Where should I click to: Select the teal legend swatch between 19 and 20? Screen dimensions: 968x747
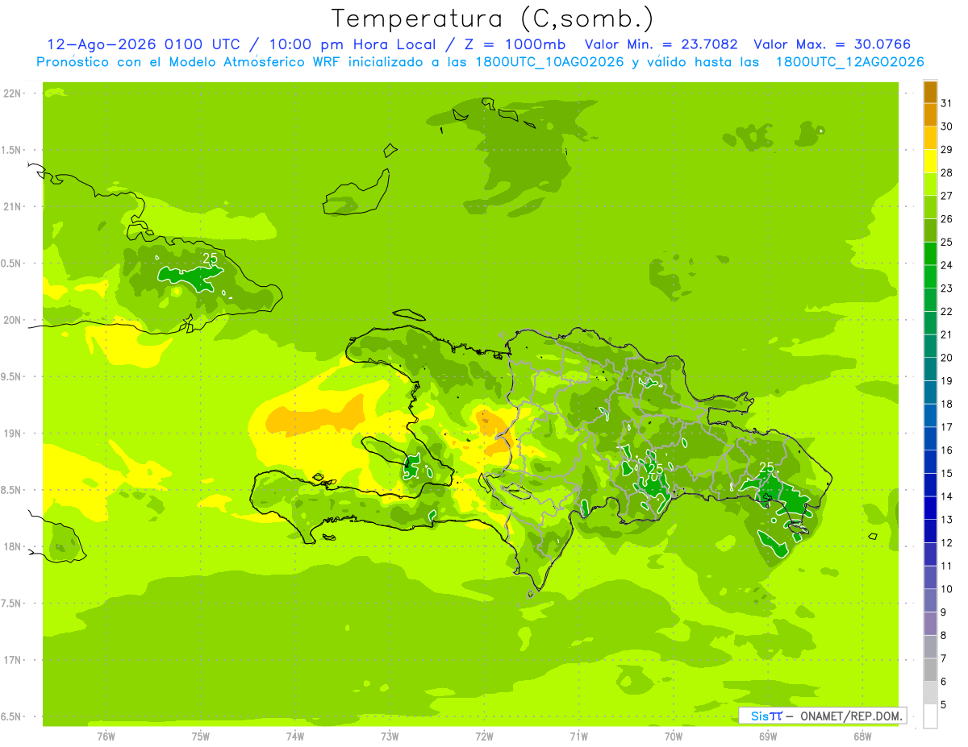coord(930,369)
